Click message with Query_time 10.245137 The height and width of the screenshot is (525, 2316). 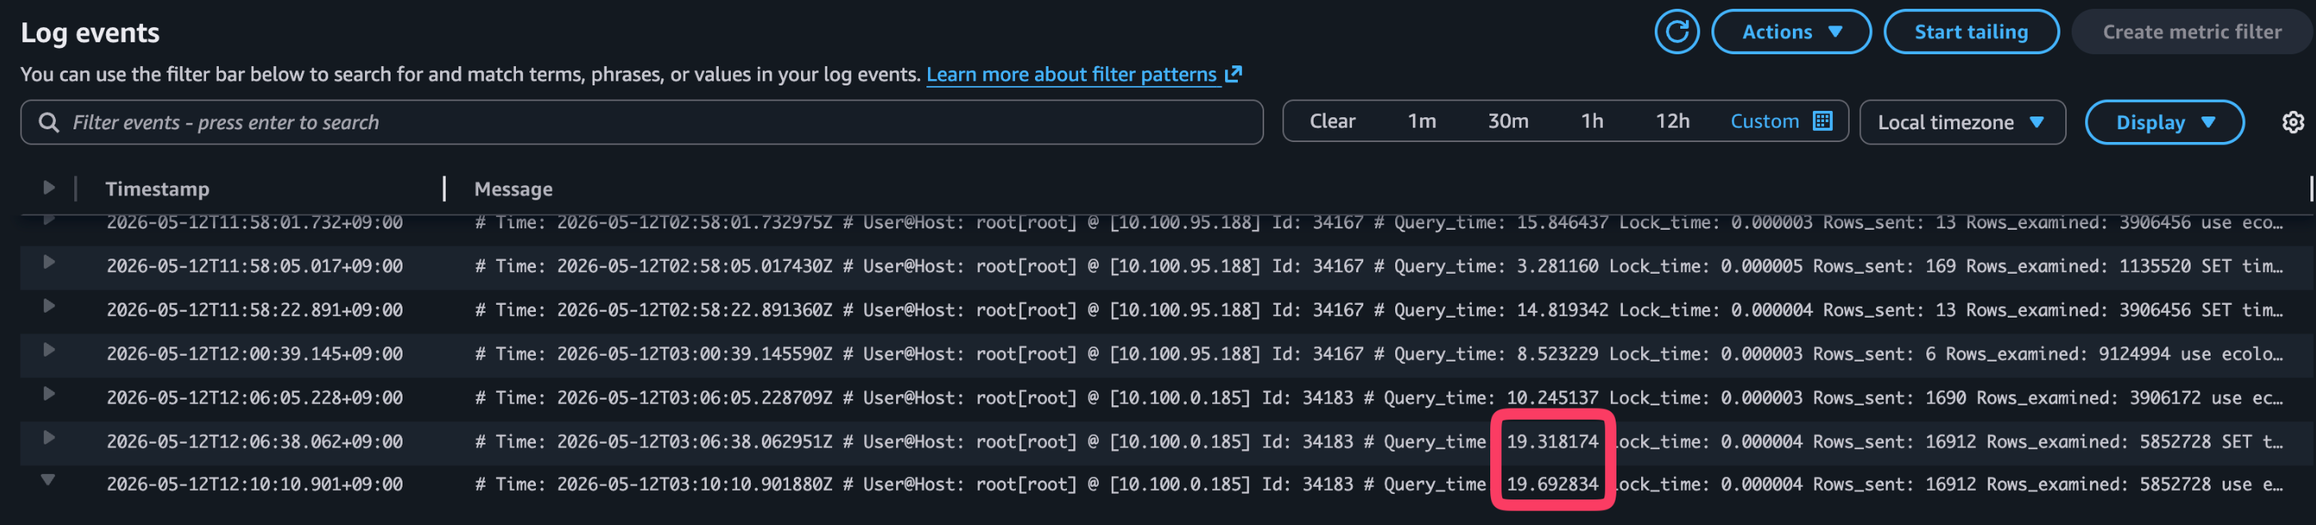(x=1379, y=398)
